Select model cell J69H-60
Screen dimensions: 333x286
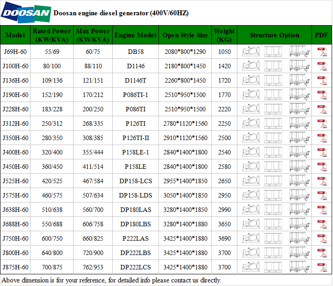click(15, 52)
